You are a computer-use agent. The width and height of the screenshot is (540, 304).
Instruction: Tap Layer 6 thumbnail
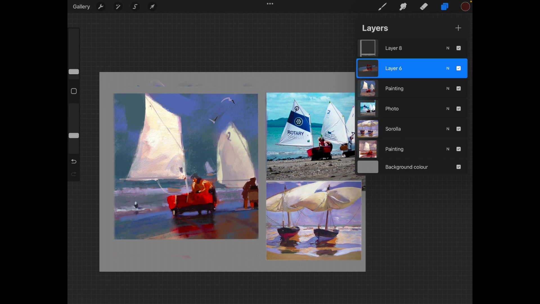tap(368, 68)
